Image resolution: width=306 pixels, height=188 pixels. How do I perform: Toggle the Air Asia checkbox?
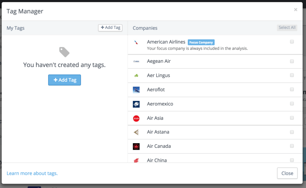point(292,118)
